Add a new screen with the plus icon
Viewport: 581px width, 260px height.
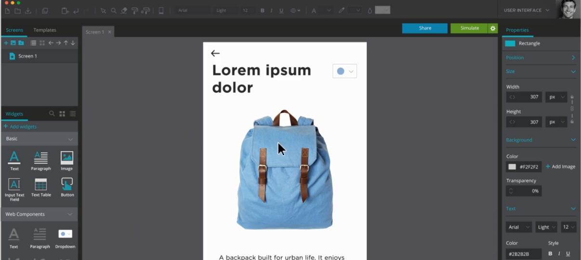coord(6,43)
